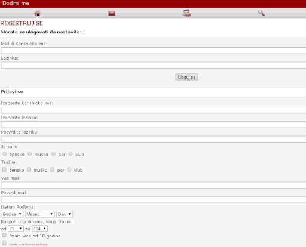Viewport: 306px width, 247px height.
Task: Focus the 'Mail ili Korisnicko ime' field
Action: (154, 51)
